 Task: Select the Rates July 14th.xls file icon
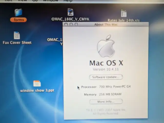coord(124,13)
